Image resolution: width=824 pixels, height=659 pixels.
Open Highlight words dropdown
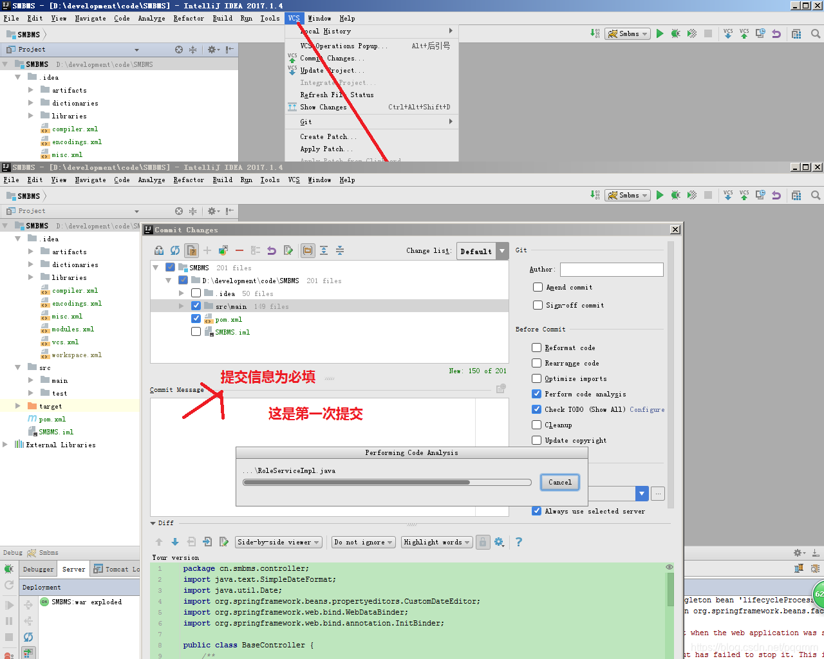[436, 542]
